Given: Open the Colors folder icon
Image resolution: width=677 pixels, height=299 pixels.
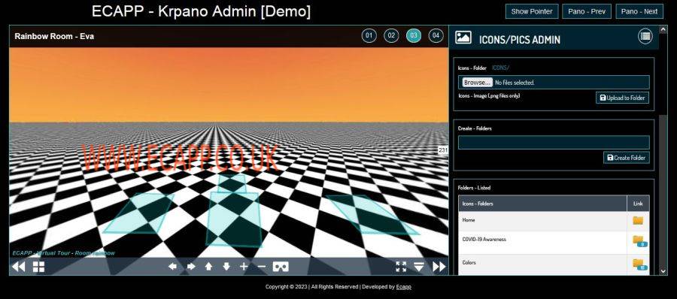Looking at the screenshot, I should [x=639, y=264].
